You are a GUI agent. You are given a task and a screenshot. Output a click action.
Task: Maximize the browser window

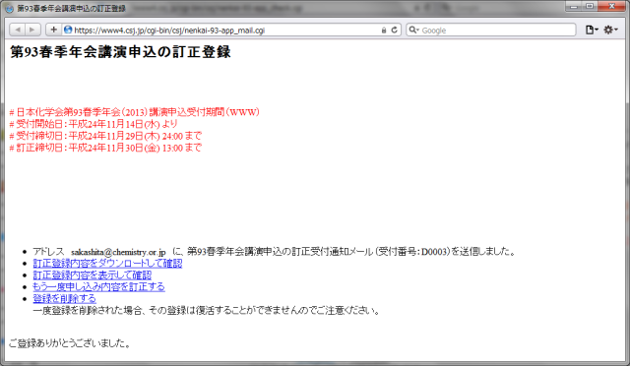[590, 6]
